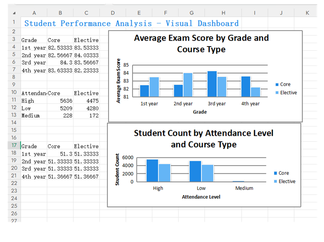Viewport: 324px width, 242px height.
Task: Click cell with value 4475
Action: [x=86, y=101]
